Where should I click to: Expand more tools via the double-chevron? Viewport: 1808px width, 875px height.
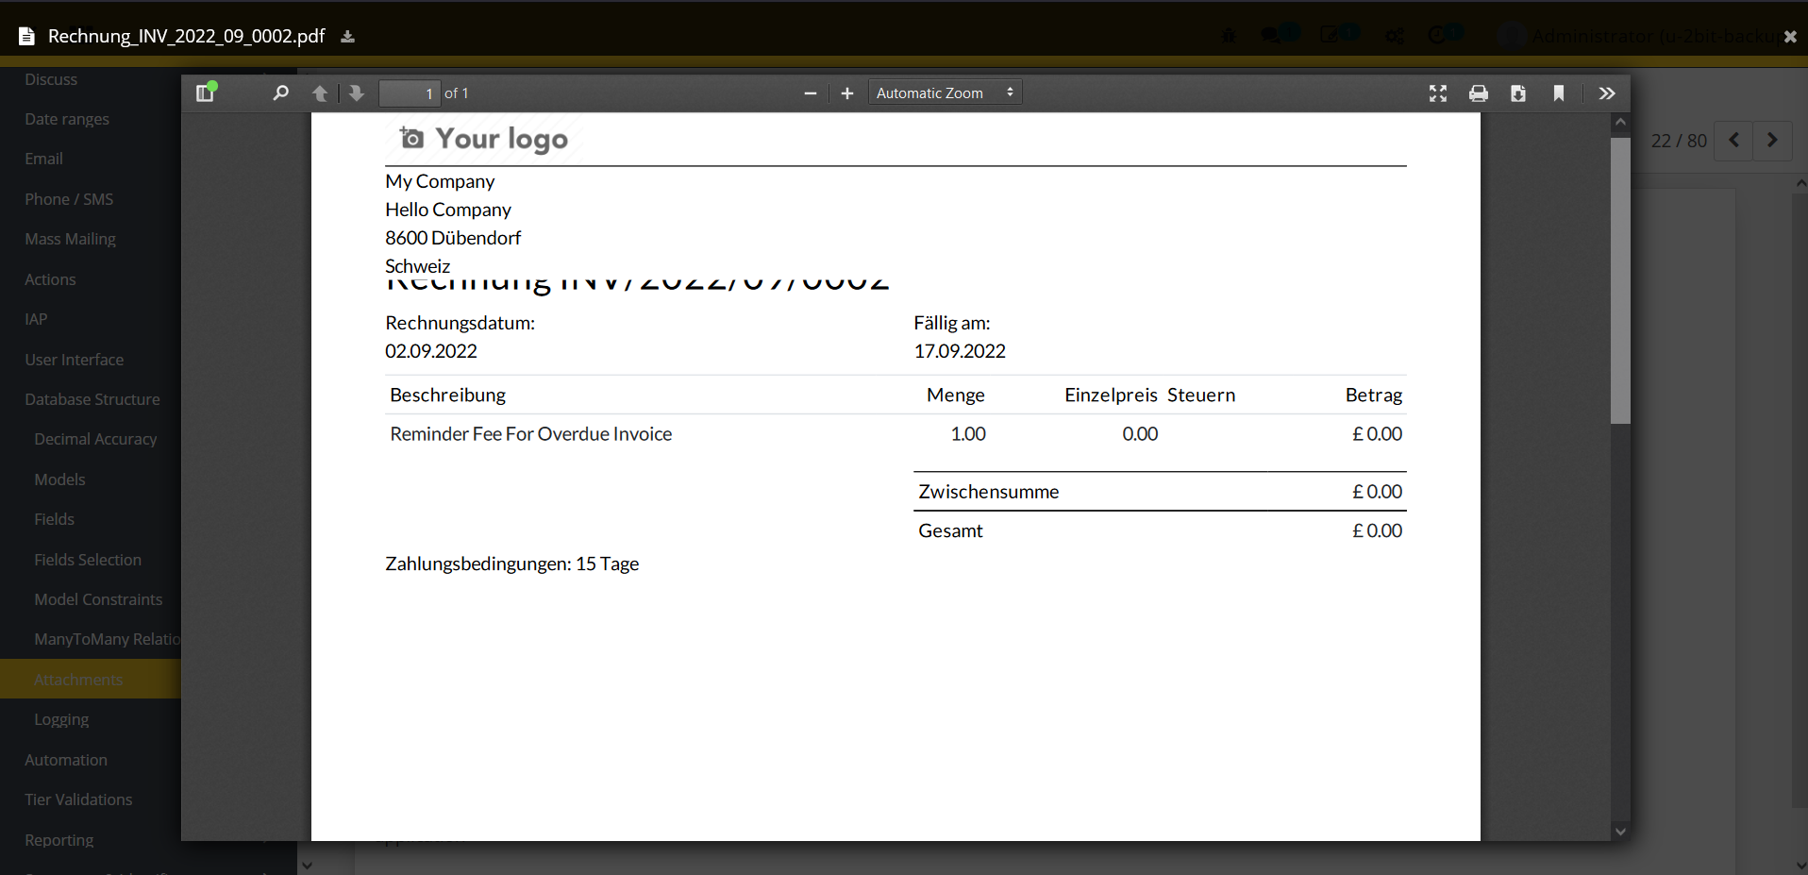1606,93
